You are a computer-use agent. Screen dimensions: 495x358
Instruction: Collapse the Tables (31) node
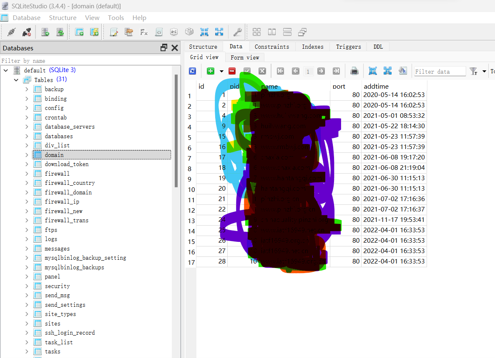click(16, 80)
